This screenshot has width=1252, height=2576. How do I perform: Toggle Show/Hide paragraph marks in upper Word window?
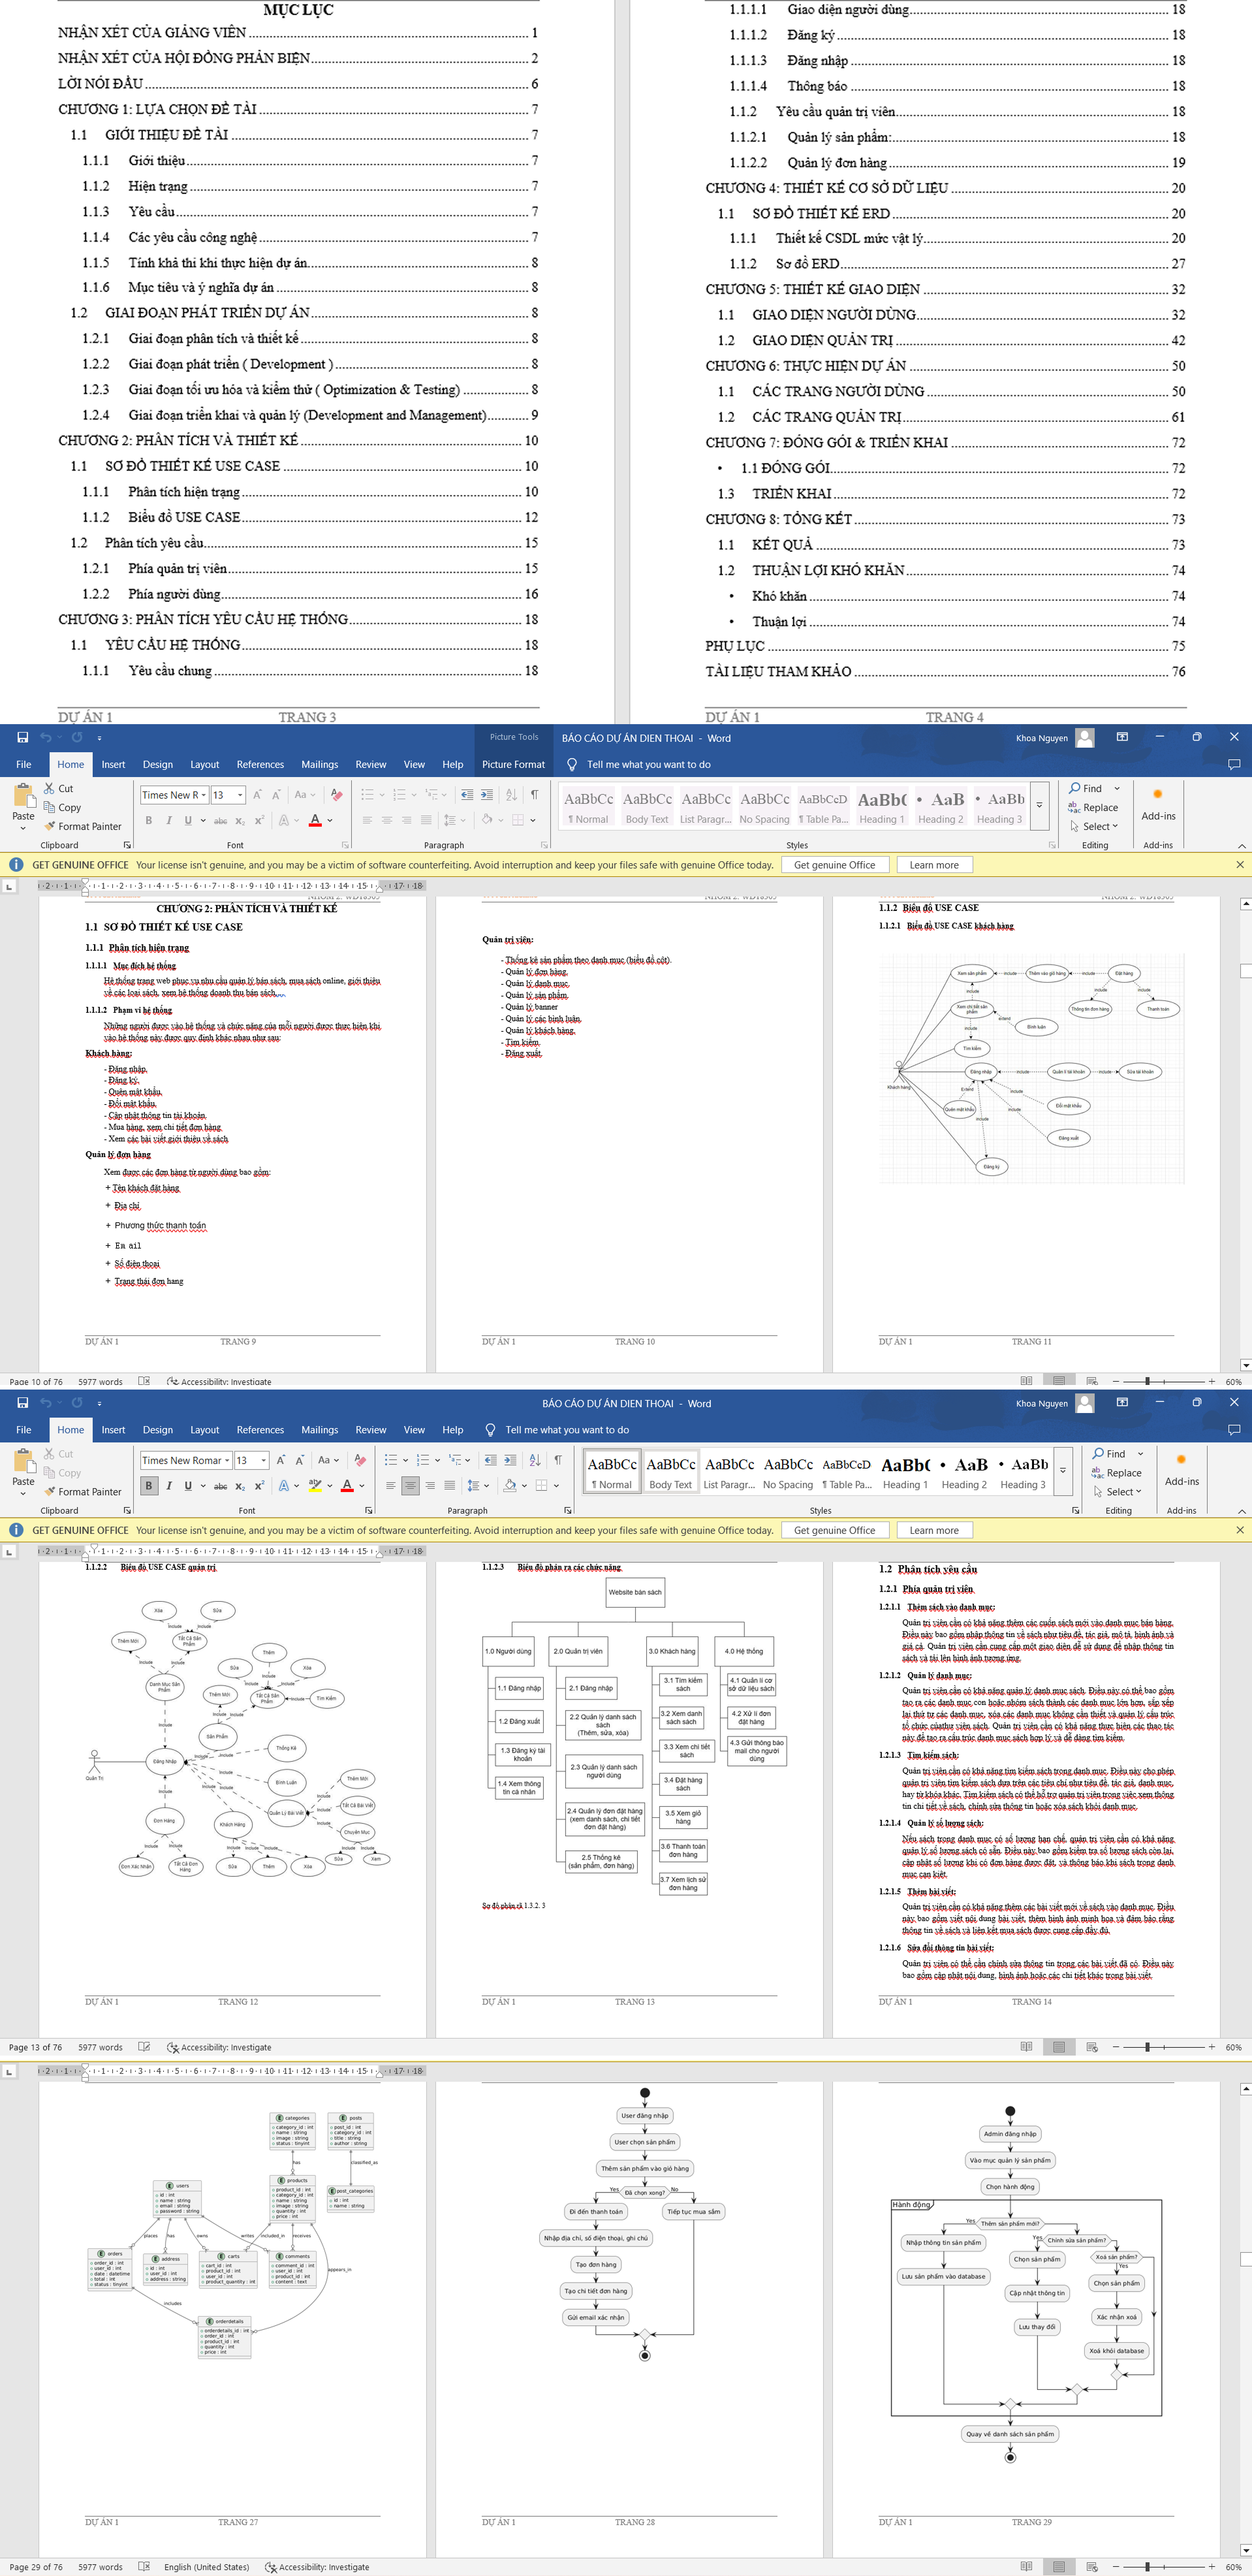pos(534,795)
